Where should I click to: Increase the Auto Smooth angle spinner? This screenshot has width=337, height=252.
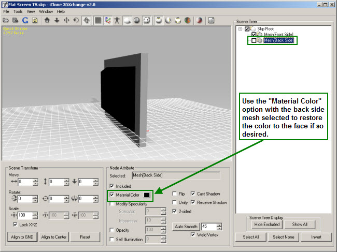tap(219, 225)
